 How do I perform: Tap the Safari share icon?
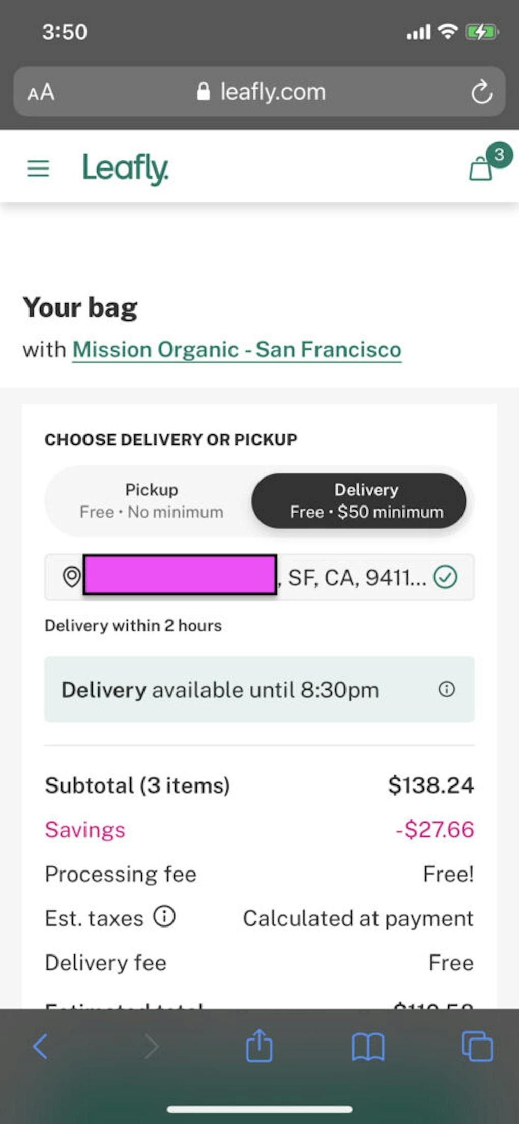pyautogui.click(x=259, y=1047)
